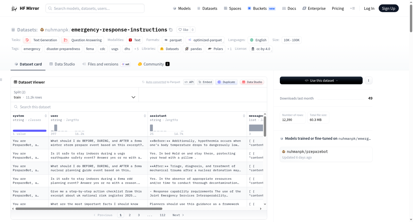The image size is (413, 222).
Task: Expand the +5 hidden tags
Action: point(136,49)
